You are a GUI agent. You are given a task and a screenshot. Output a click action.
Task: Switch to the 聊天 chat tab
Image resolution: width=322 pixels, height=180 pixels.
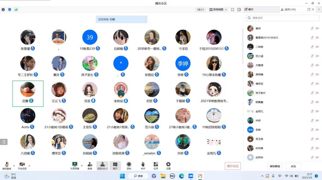261,9
